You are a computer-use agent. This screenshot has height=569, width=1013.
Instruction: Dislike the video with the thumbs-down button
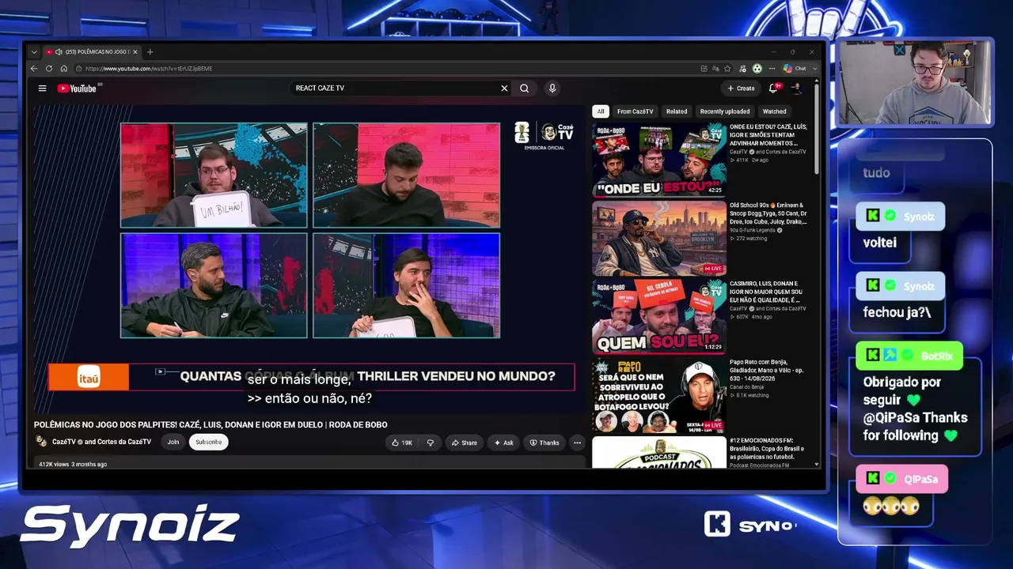(x=430, y=443)
